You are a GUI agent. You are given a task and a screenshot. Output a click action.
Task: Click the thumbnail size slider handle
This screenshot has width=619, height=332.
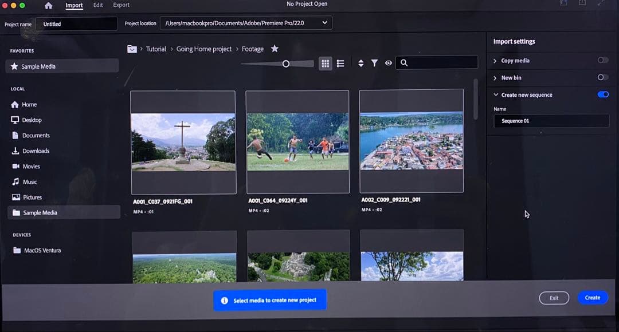(x=286, y=64)
